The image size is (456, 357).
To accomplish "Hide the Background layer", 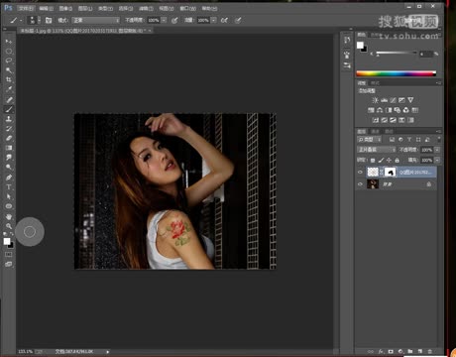I will click(360, 184).
